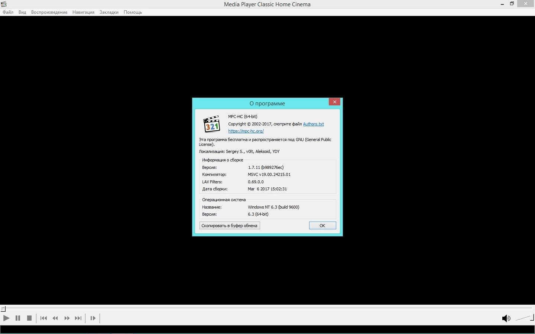The width and height of the screenshot is (535, 334).
Task: Open the Authors.txt link
Action: [313, 124]
